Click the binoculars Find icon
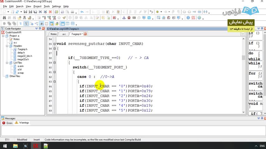Image resolution: width=266 pixels, height=149 pixels. [4, 18]
